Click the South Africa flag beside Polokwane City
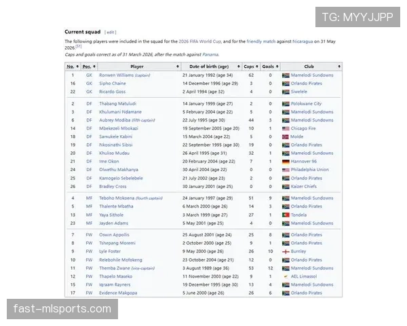The height and width of the screenshot is (326, 407). [x=286, y=104]
